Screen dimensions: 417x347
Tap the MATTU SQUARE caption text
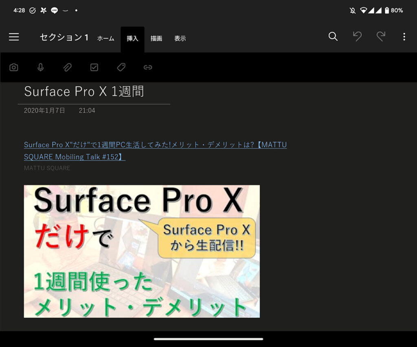point(47,168)
